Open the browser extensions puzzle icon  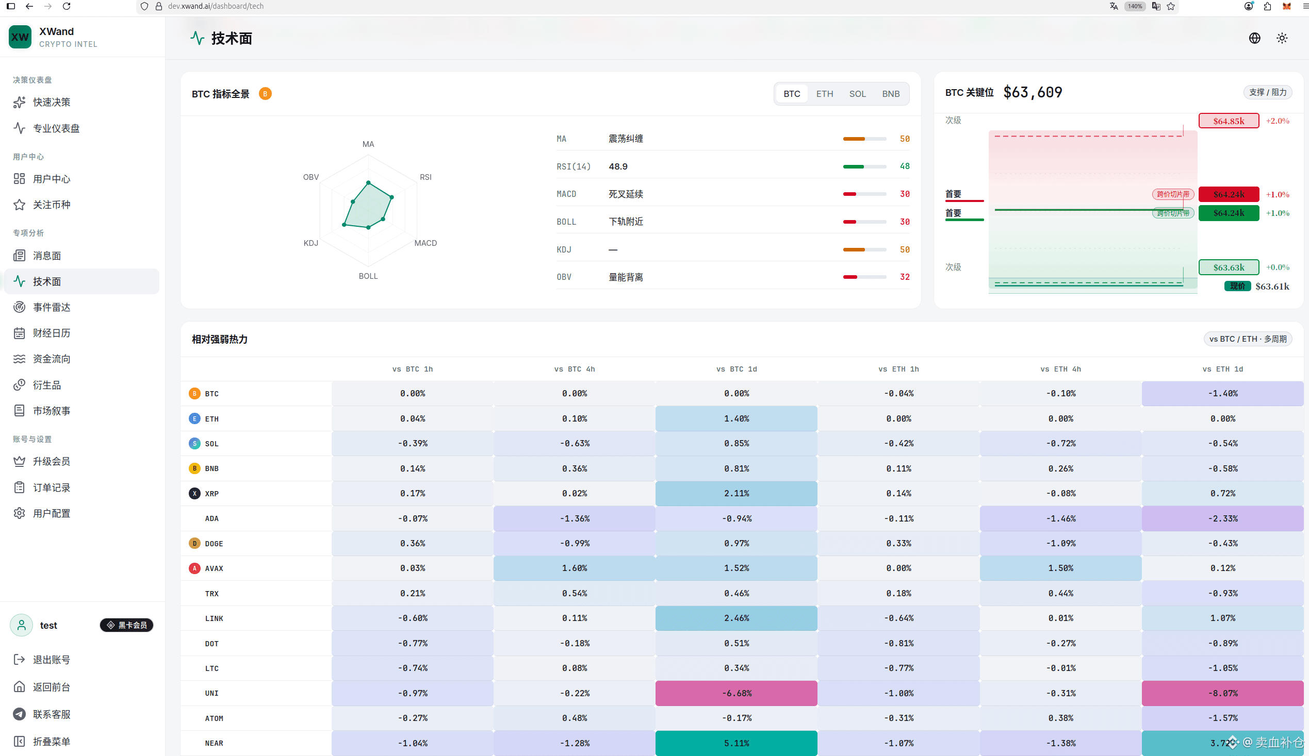[x=1267, y=6]
